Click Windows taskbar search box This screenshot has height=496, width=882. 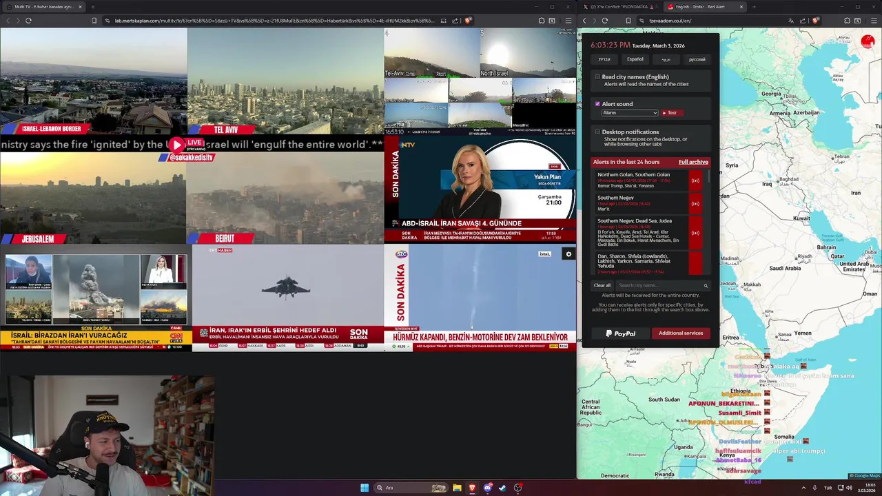(x=411, y=488)
